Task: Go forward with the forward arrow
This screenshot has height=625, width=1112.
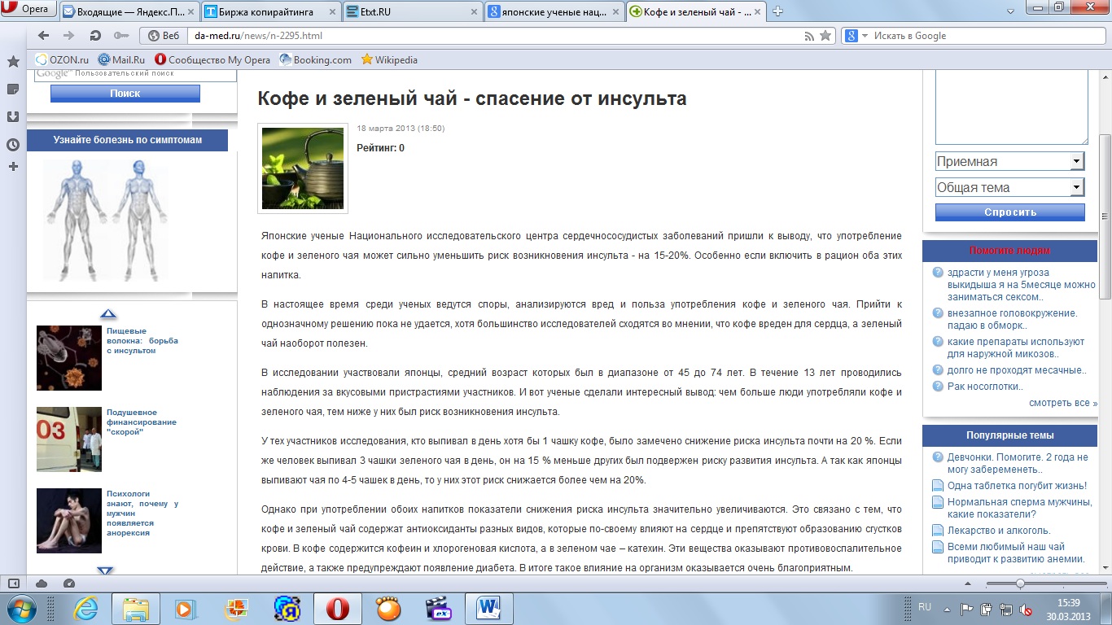Action: pyautogui.click(x=69, y=36)
